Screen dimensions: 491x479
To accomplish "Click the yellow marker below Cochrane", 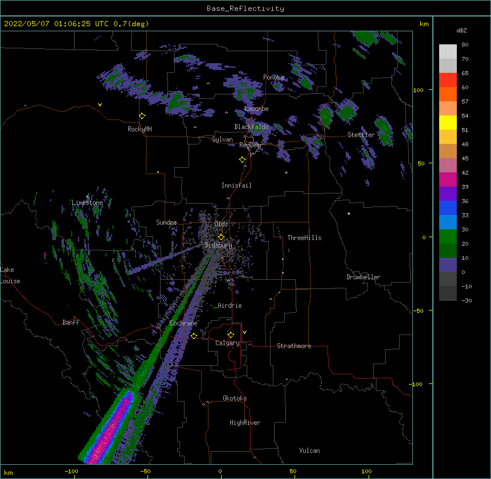I will 194,336.
